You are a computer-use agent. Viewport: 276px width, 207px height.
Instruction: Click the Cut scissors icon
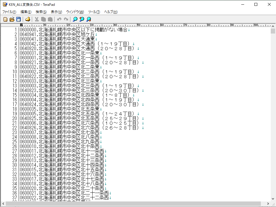tap(37, 19)
